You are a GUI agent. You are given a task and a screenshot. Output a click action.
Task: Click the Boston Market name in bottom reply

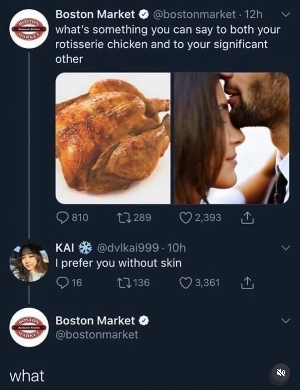coord(95,321)
